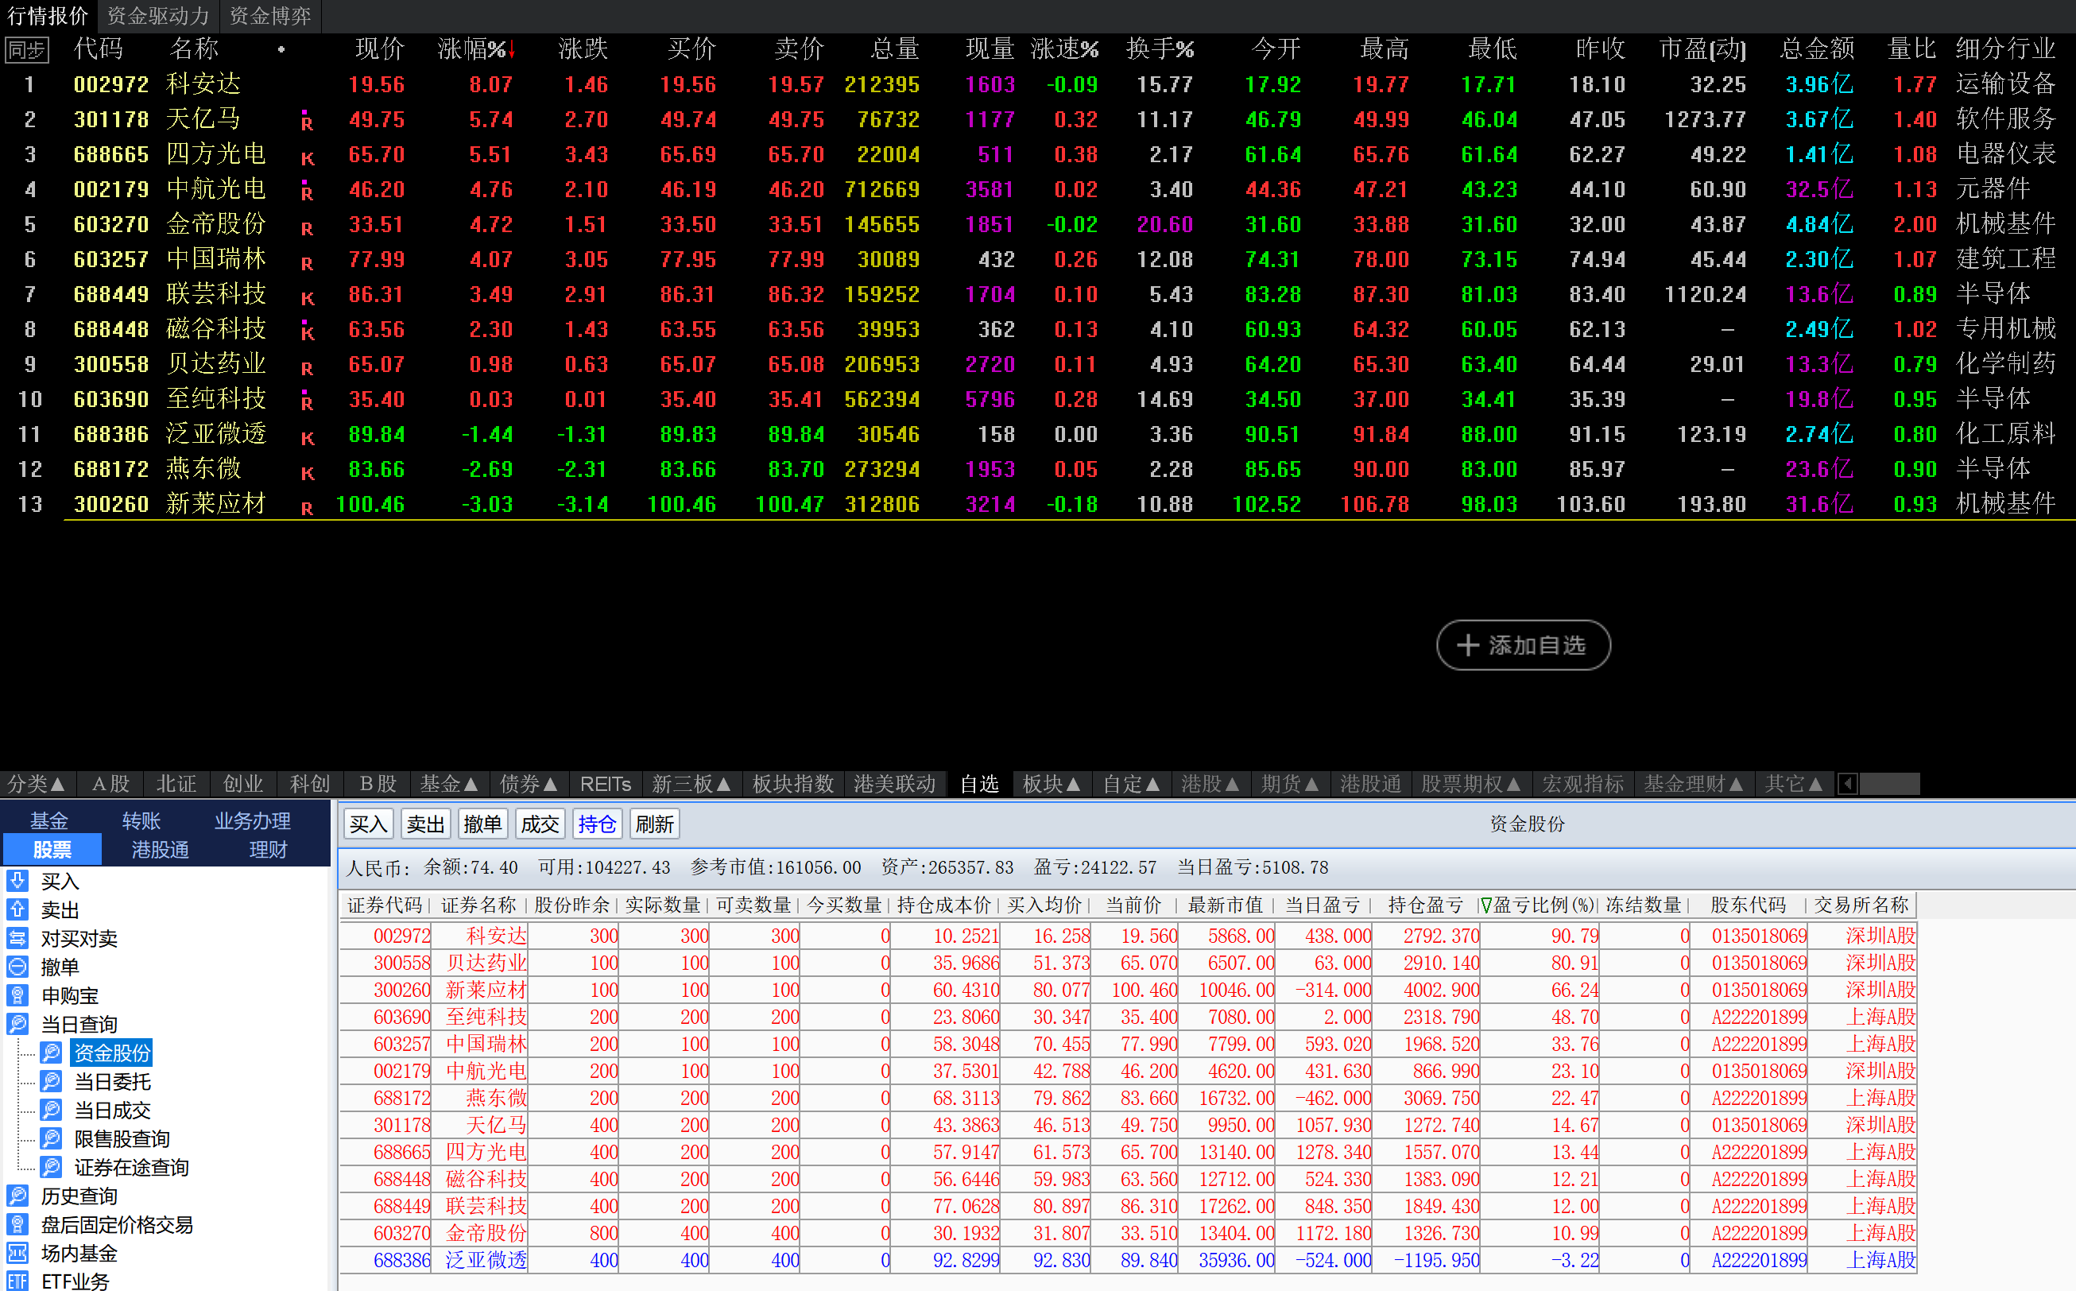2076x1291 pixels.
Task: Select the 资金股份 tree item
Action: click(112, 1053)
